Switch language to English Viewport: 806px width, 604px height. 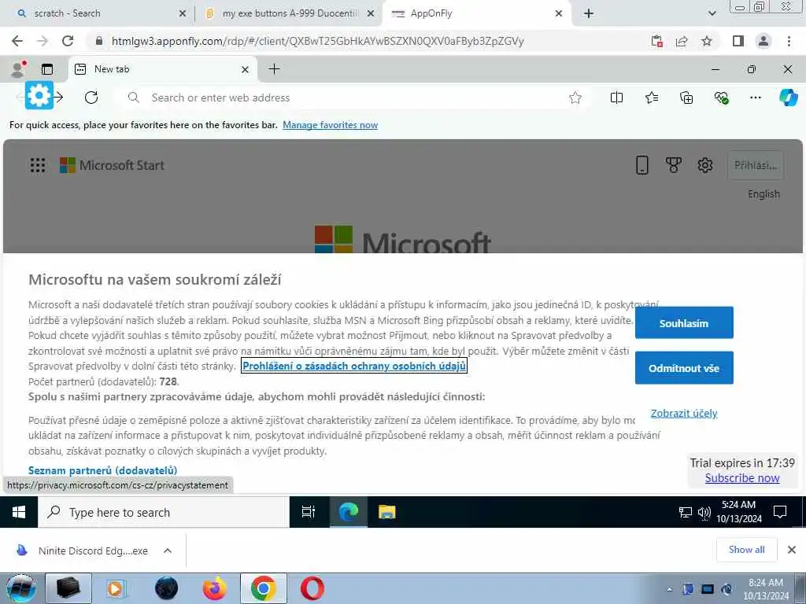(x=763, y=194)
